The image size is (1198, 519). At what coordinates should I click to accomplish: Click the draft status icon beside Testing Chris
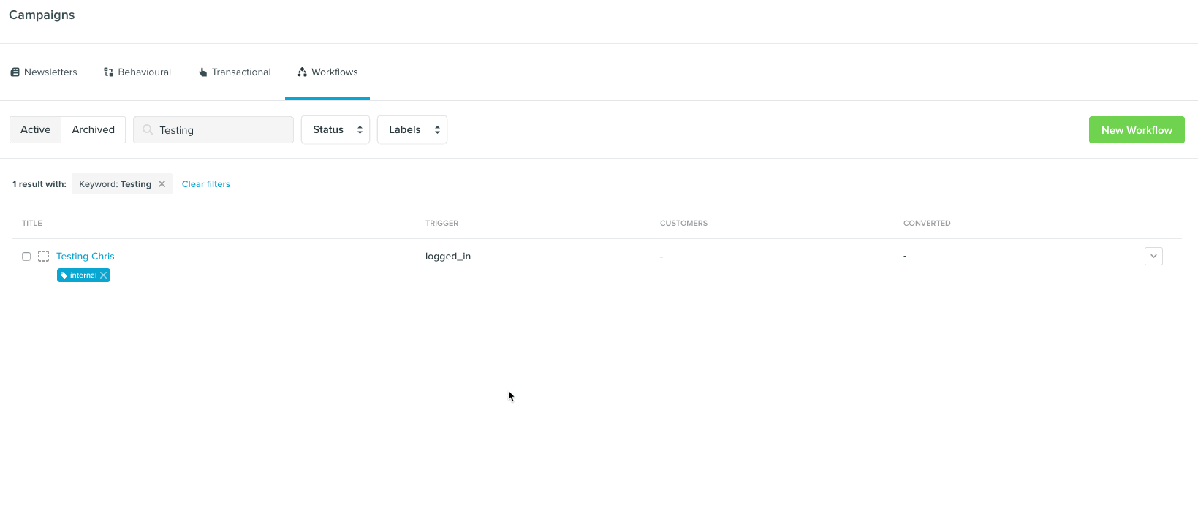(x=44, y=257)
